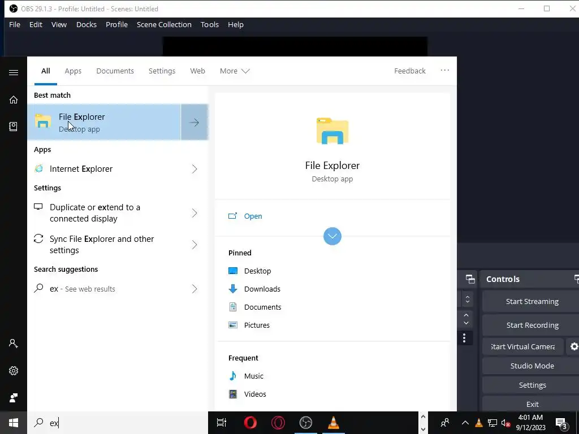This screenshot has height=434, width=579.
Task: Open pinned Pictures folder
Action: pyautogui.click(x=249, y=325)
